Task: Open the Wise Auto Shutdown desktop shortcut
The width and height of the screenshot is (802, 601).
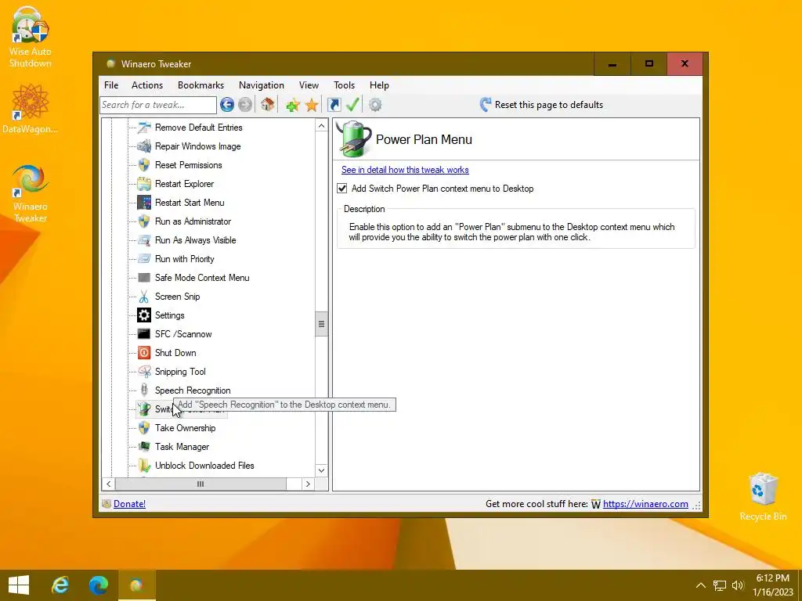Action: (31, 38)
